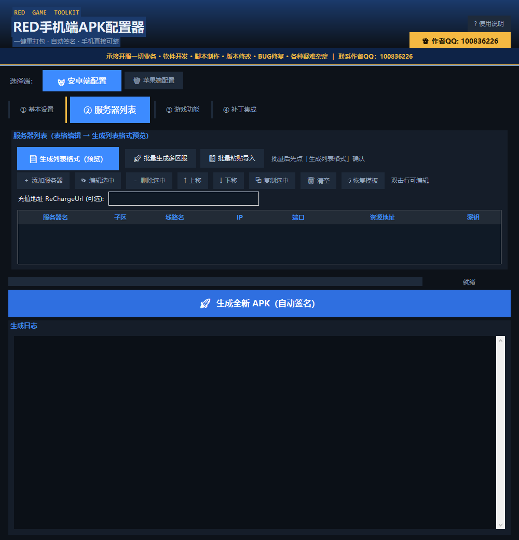This screenshot has width=519, height=540.
Task: Click the rocket icon on 生成全新 APK
Action: [206, 303]
